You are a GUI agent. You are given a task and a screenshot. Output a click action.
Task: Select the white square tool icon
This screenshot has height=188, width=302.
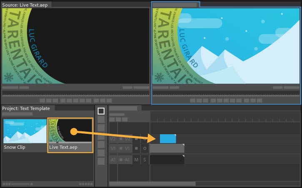(101, 111)
